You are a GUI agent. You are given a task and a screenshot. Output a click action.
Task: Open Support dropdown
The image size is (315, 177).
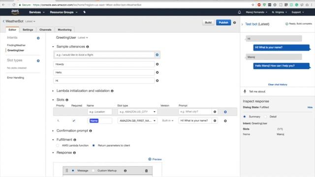pyautogui.click(x=297, y=12)
